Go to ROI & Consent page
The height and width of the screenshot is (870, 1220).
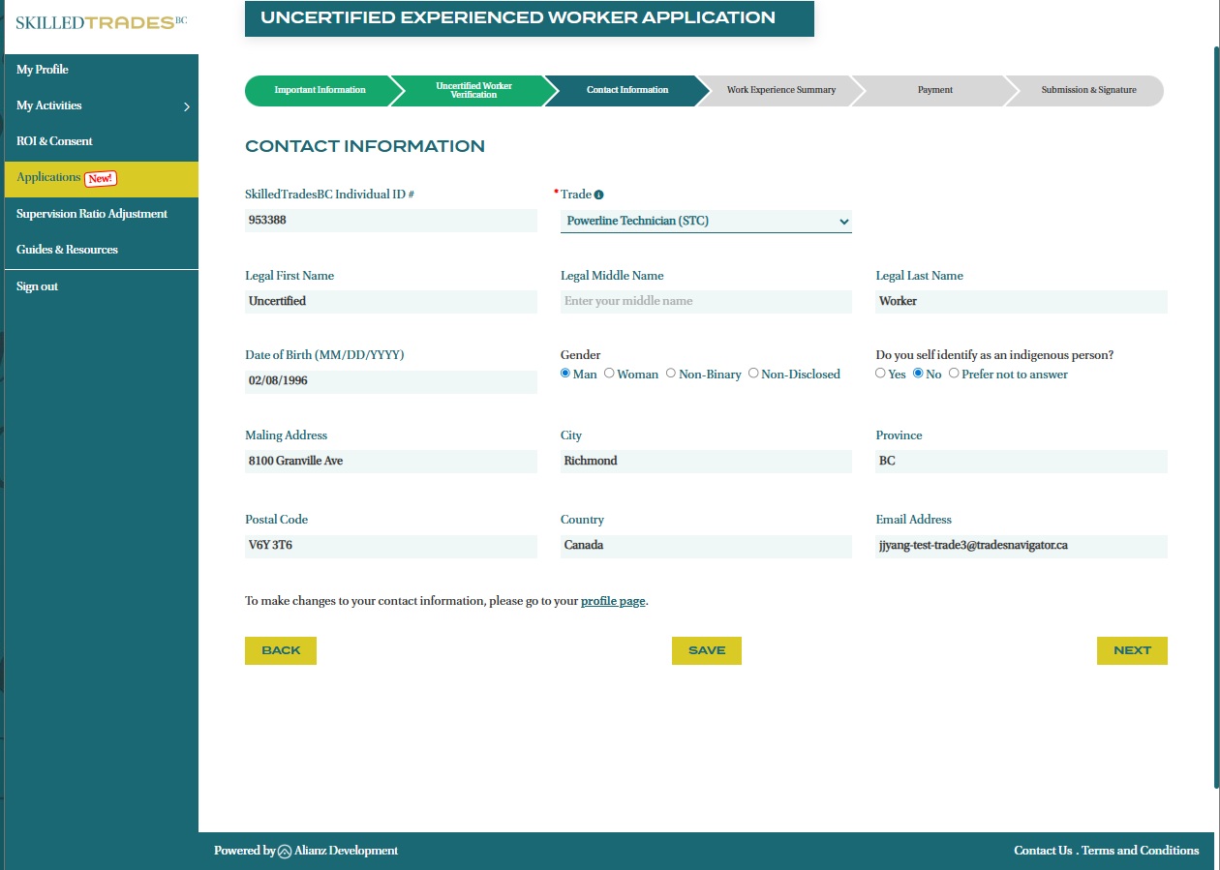(54, 141)
